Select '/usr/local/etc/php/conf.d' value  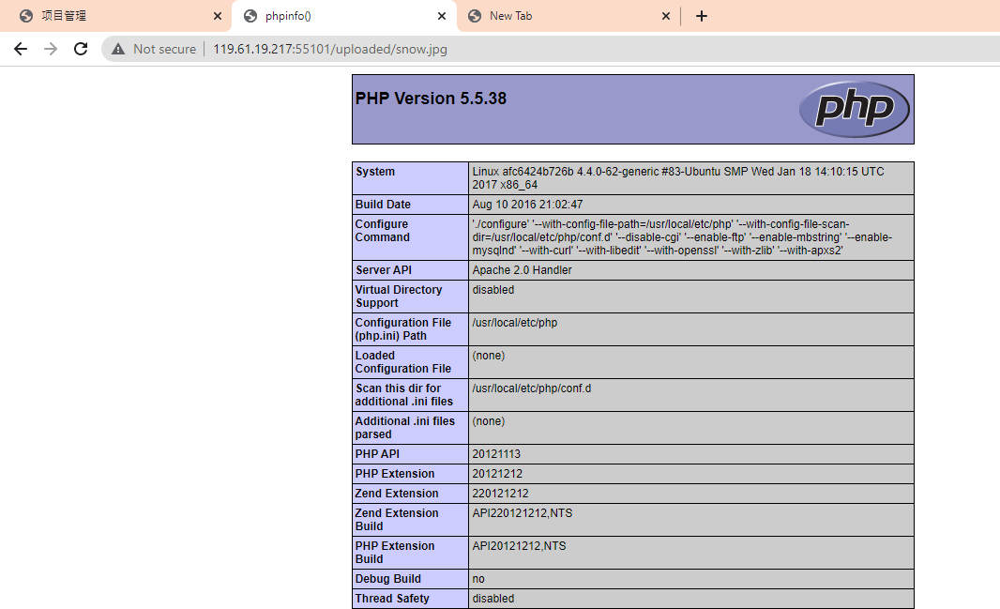(x=531, y=388)
